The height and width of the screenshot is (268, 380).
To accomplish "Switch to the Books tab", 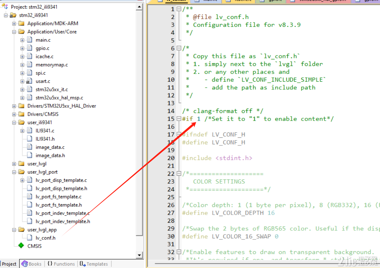I will pos(32,264).
